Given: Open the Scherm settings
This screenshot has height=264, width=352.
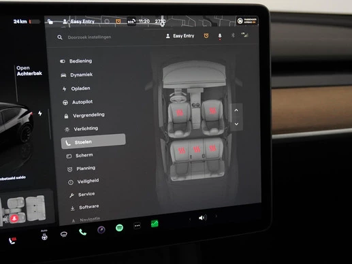Looking at the screenshot, I should coord(80,156).
